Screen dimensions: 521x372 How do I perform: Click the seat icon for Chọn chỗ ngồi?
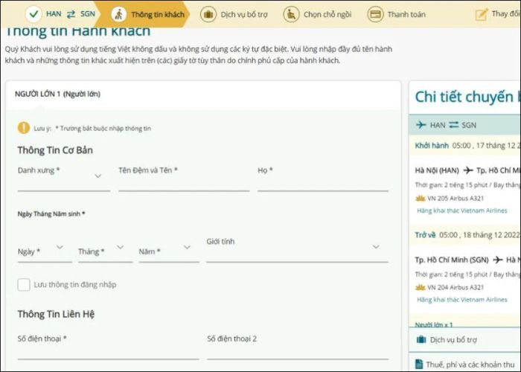click(292, 15)
